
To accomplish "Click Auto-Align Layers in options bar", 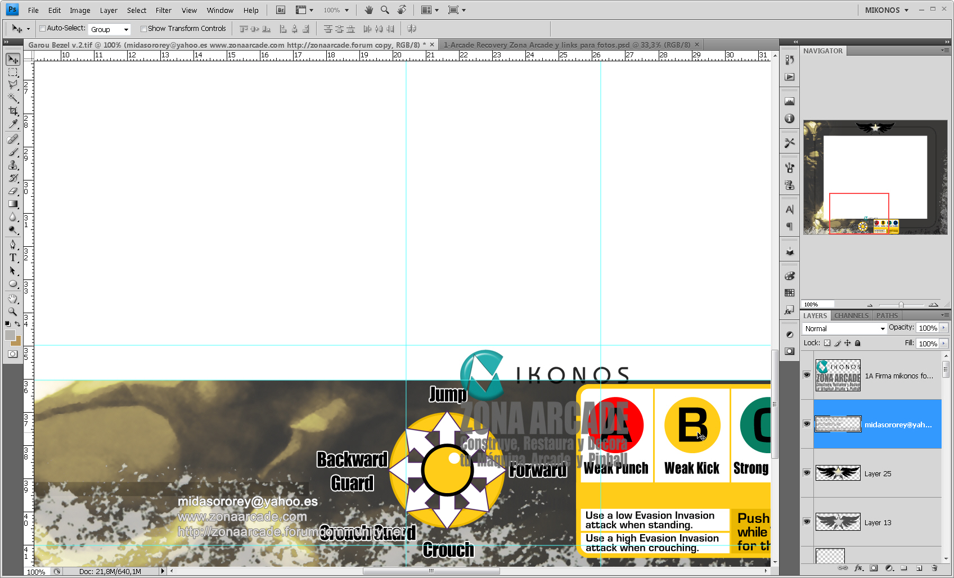I will (x=412, y=29).
